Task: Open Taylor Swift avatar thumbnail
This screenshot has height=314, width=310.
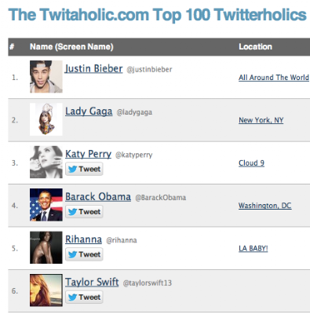Action: click(x=46, y=290)
